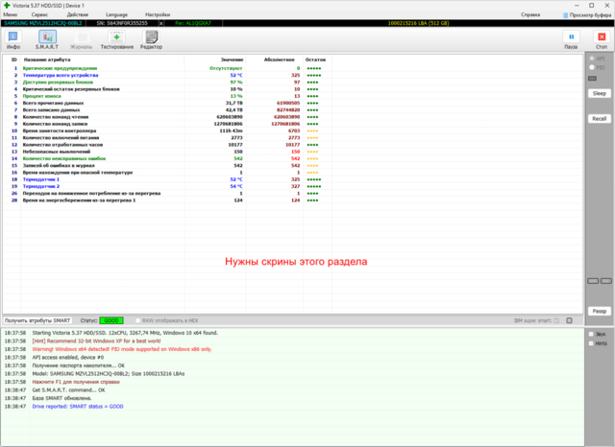The width and height of the screenshot is (615, 447).
Task: Open the Меню menu
Action: (11, 15)
